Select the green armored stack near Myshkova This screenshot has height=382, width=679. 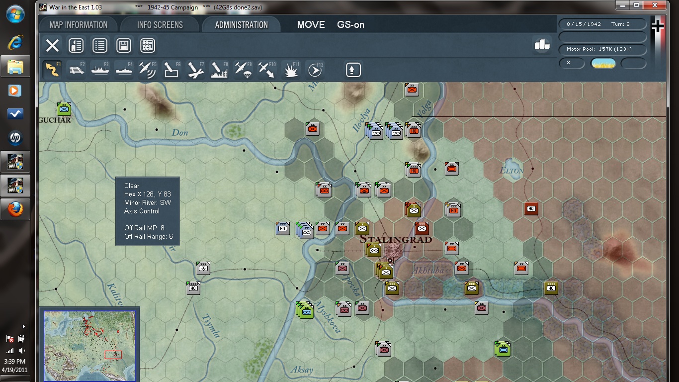click(305, 309)
